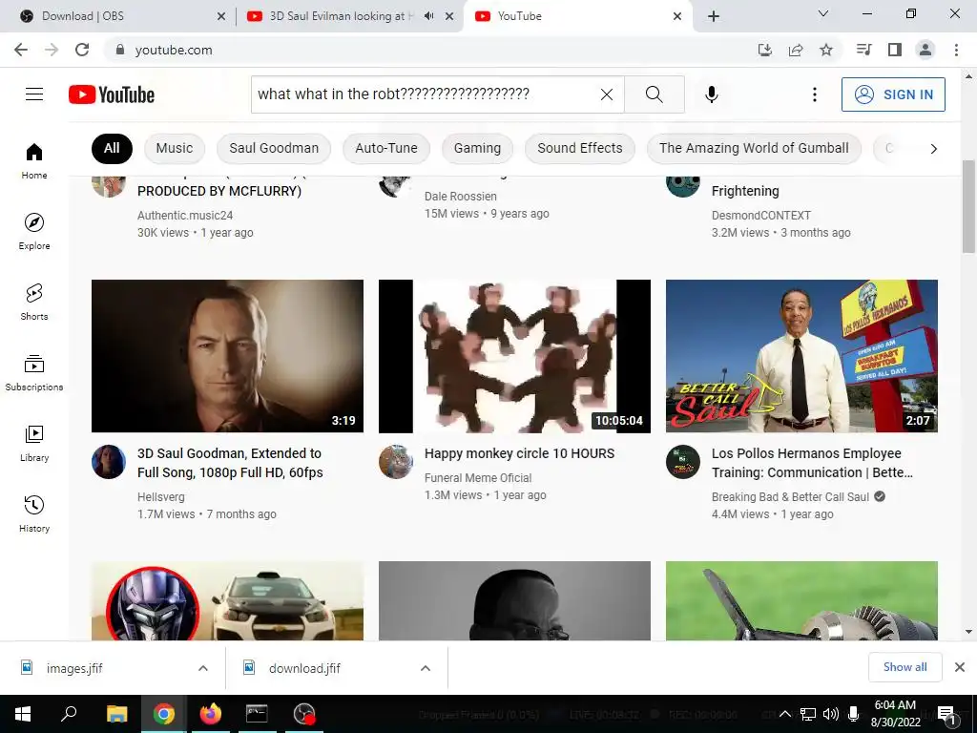Open YouTube settings three-dot menu
Screen dimensions: 977x733
tap(815, 94)
